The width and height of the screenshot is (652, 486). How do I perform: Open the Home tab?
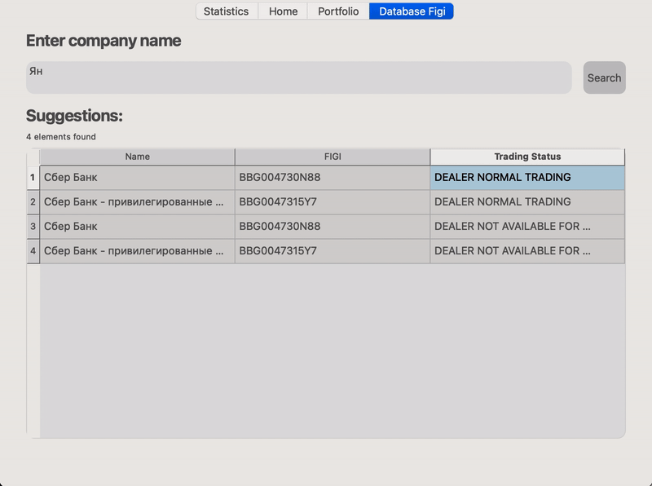coord(283,11)
